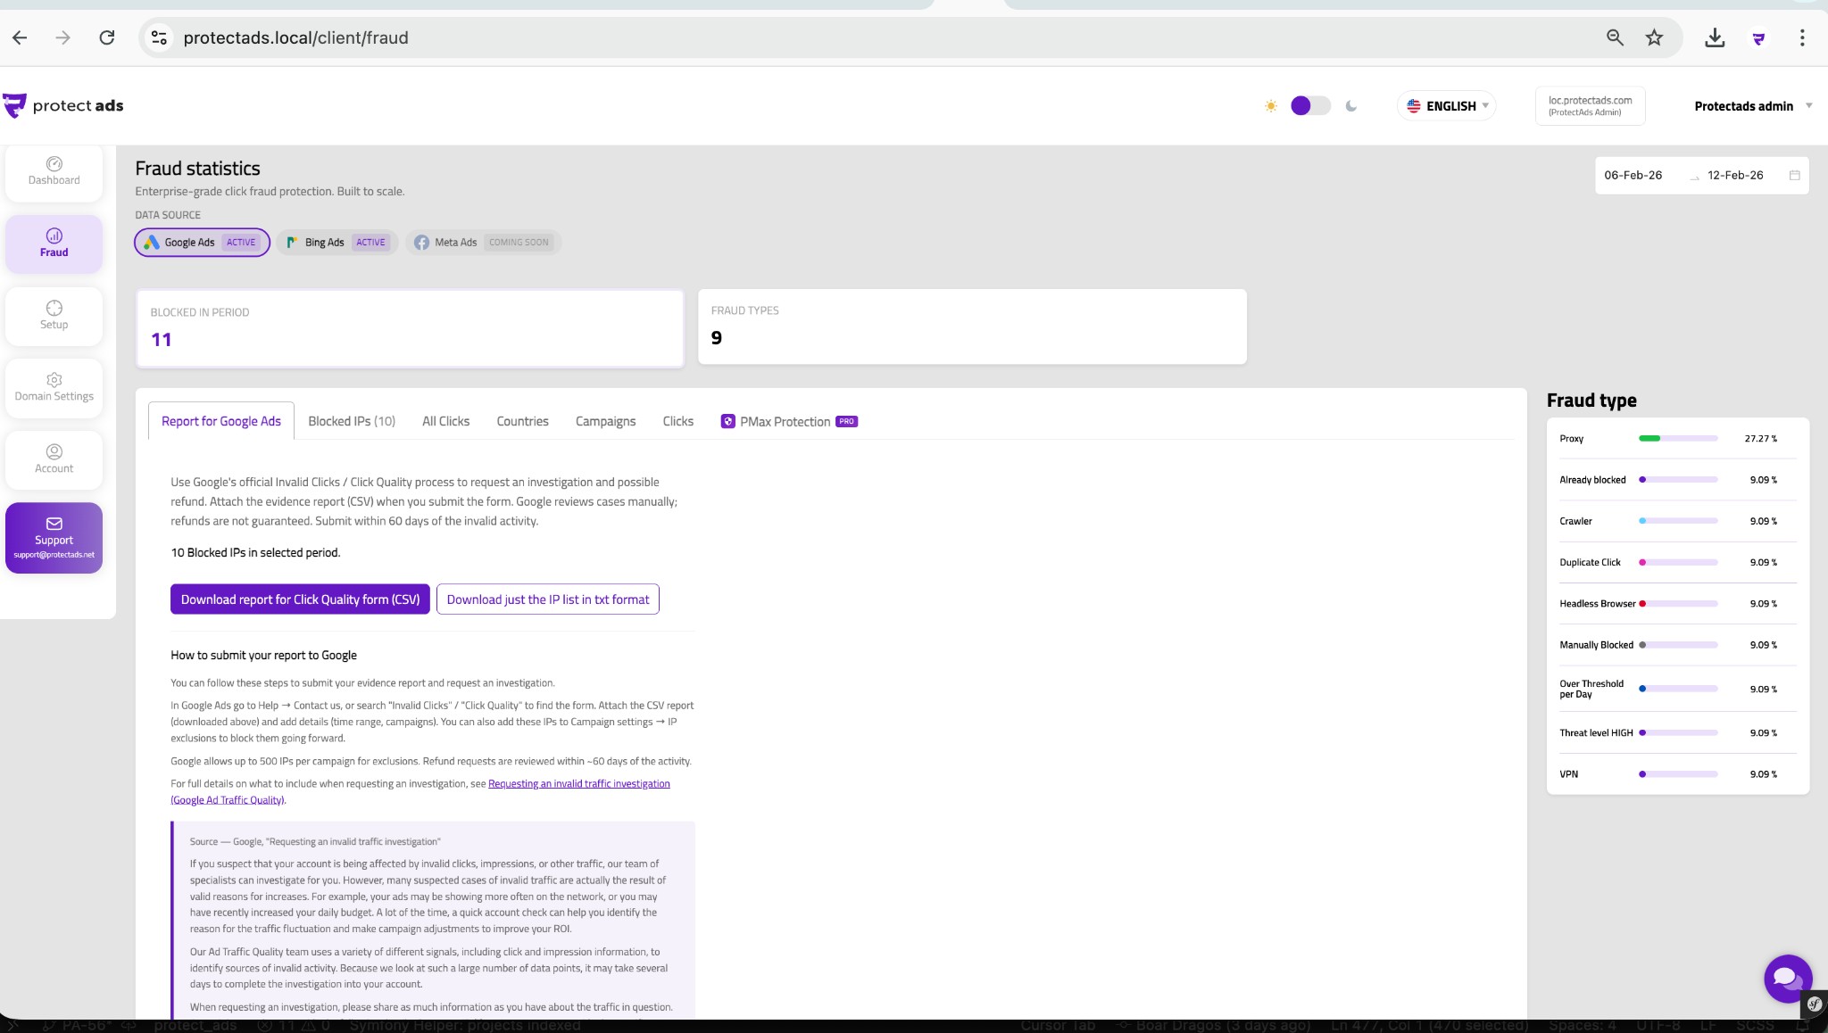Click the calendar icon next to the date range
1828x1033 pixels.
pyautogui.click(x=1795, y=175)
